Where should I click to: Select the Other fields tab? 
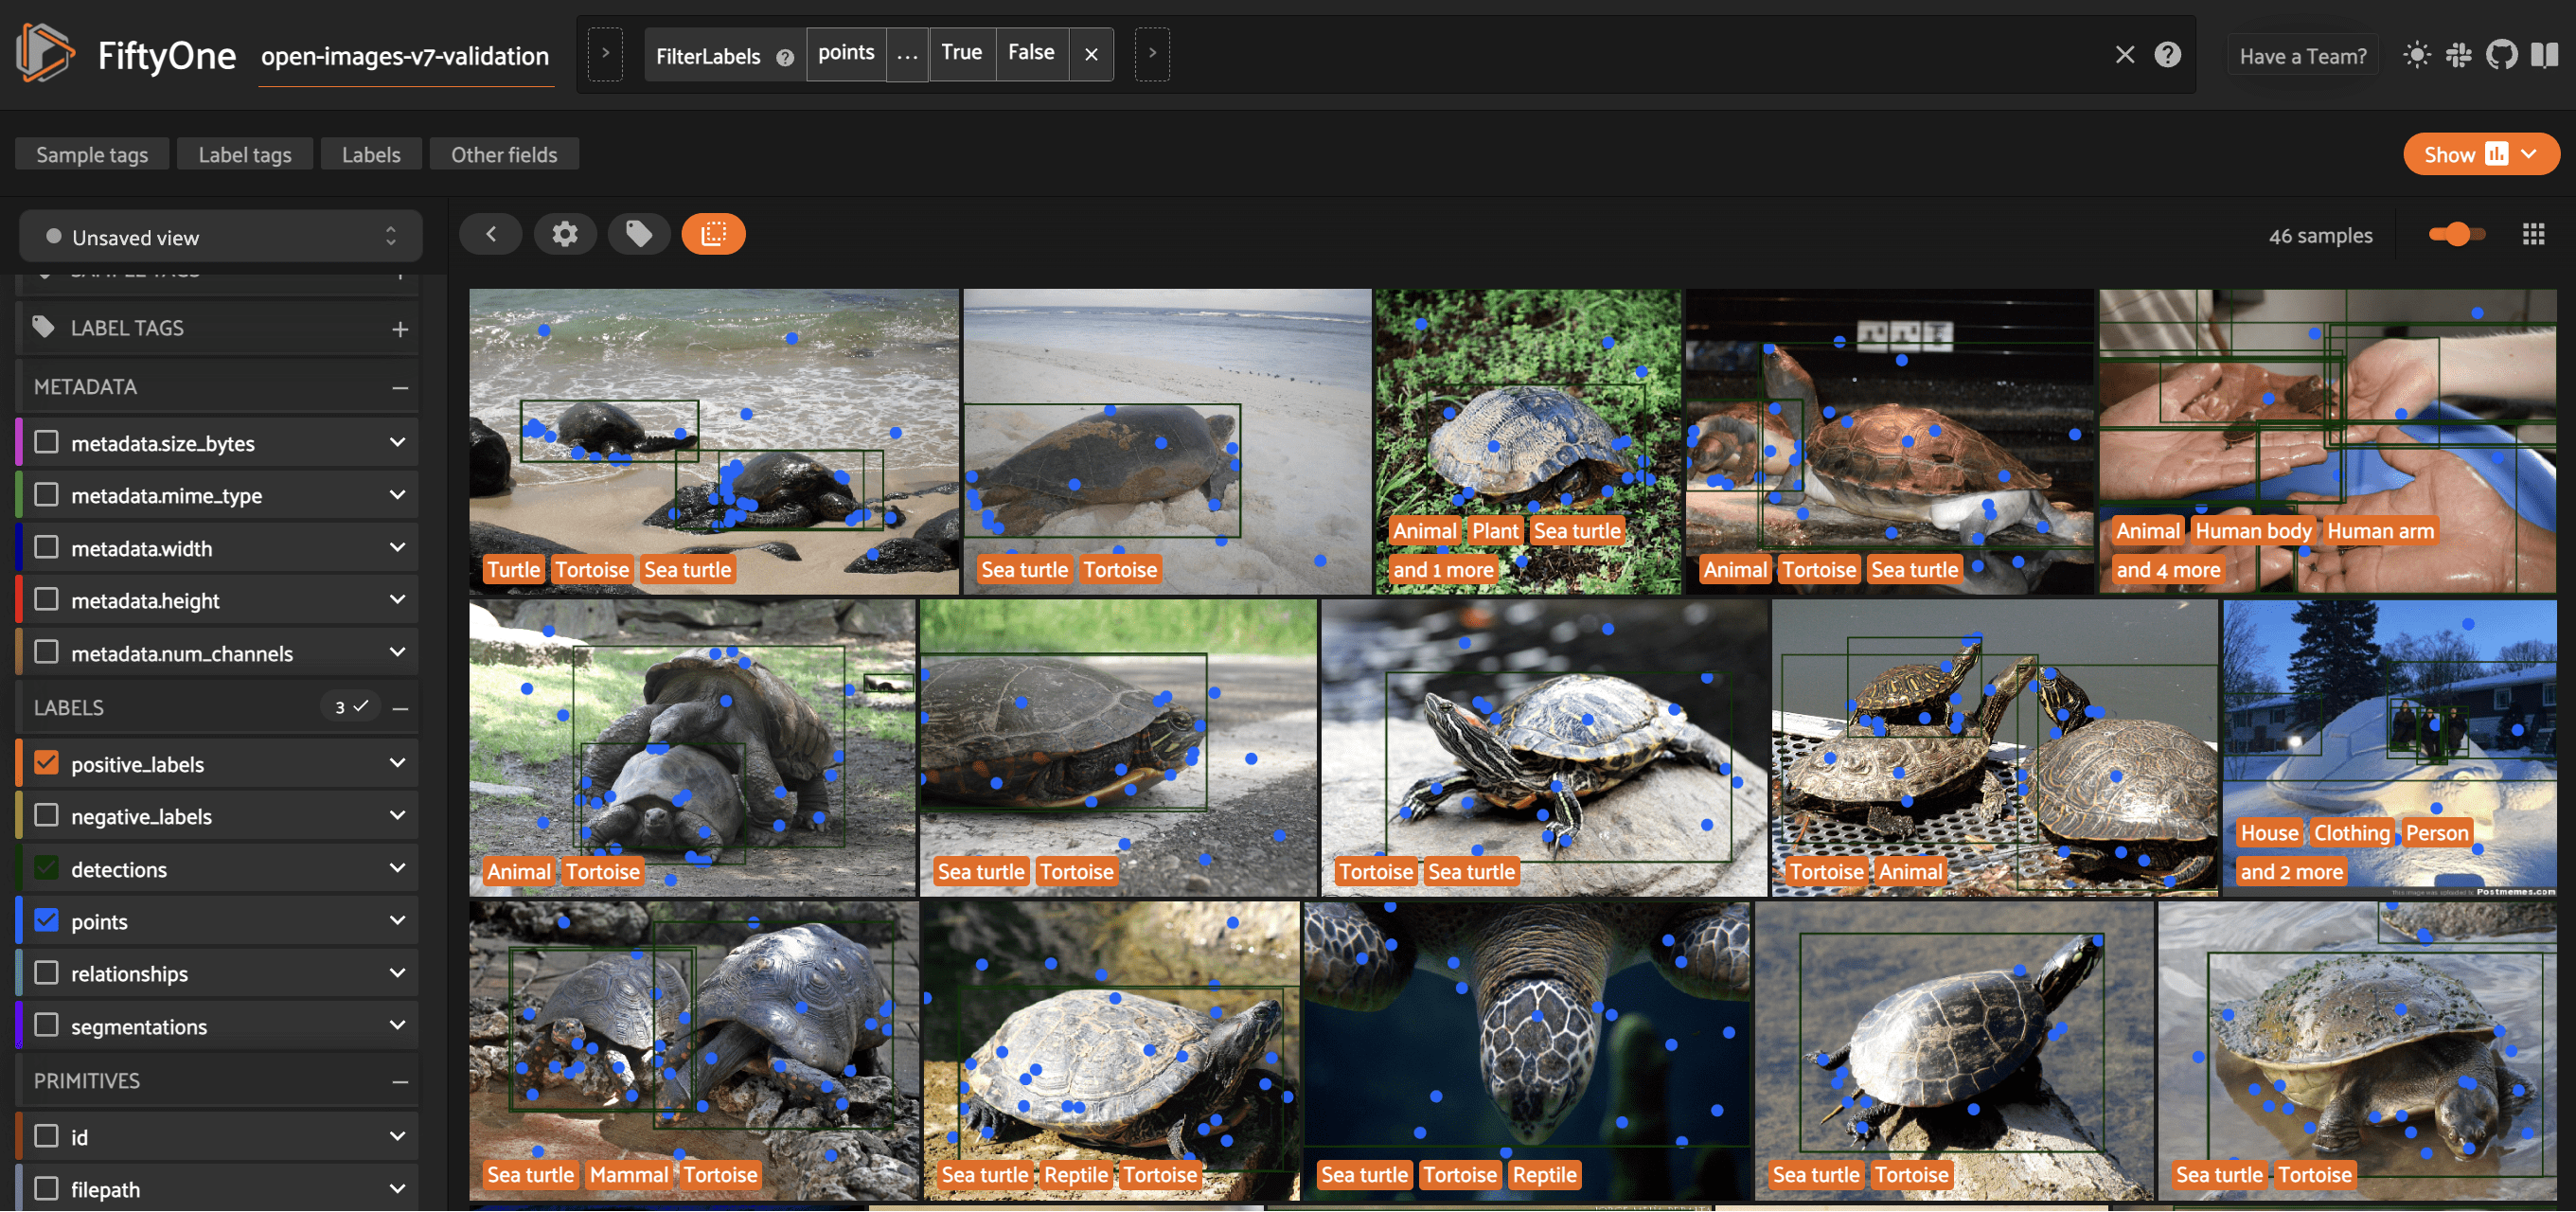[x=503, y=155]
